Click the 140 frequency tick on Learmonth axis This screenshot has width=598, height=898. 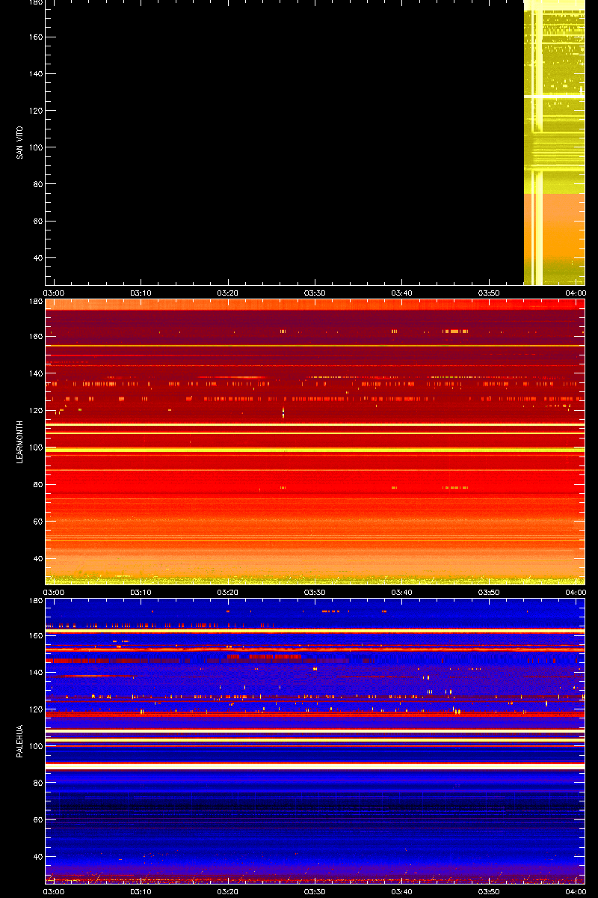tap(35, 373)
